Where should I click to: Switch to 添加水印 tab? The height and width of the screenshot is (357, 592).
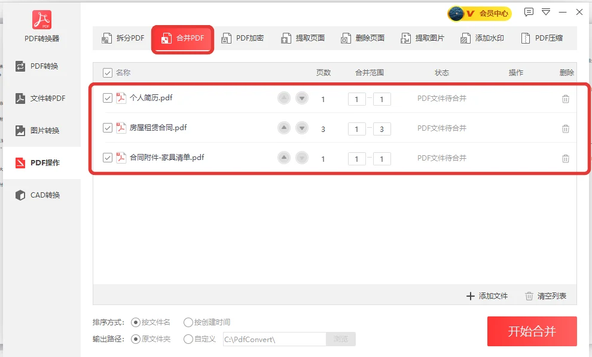[x=482, y=38]
